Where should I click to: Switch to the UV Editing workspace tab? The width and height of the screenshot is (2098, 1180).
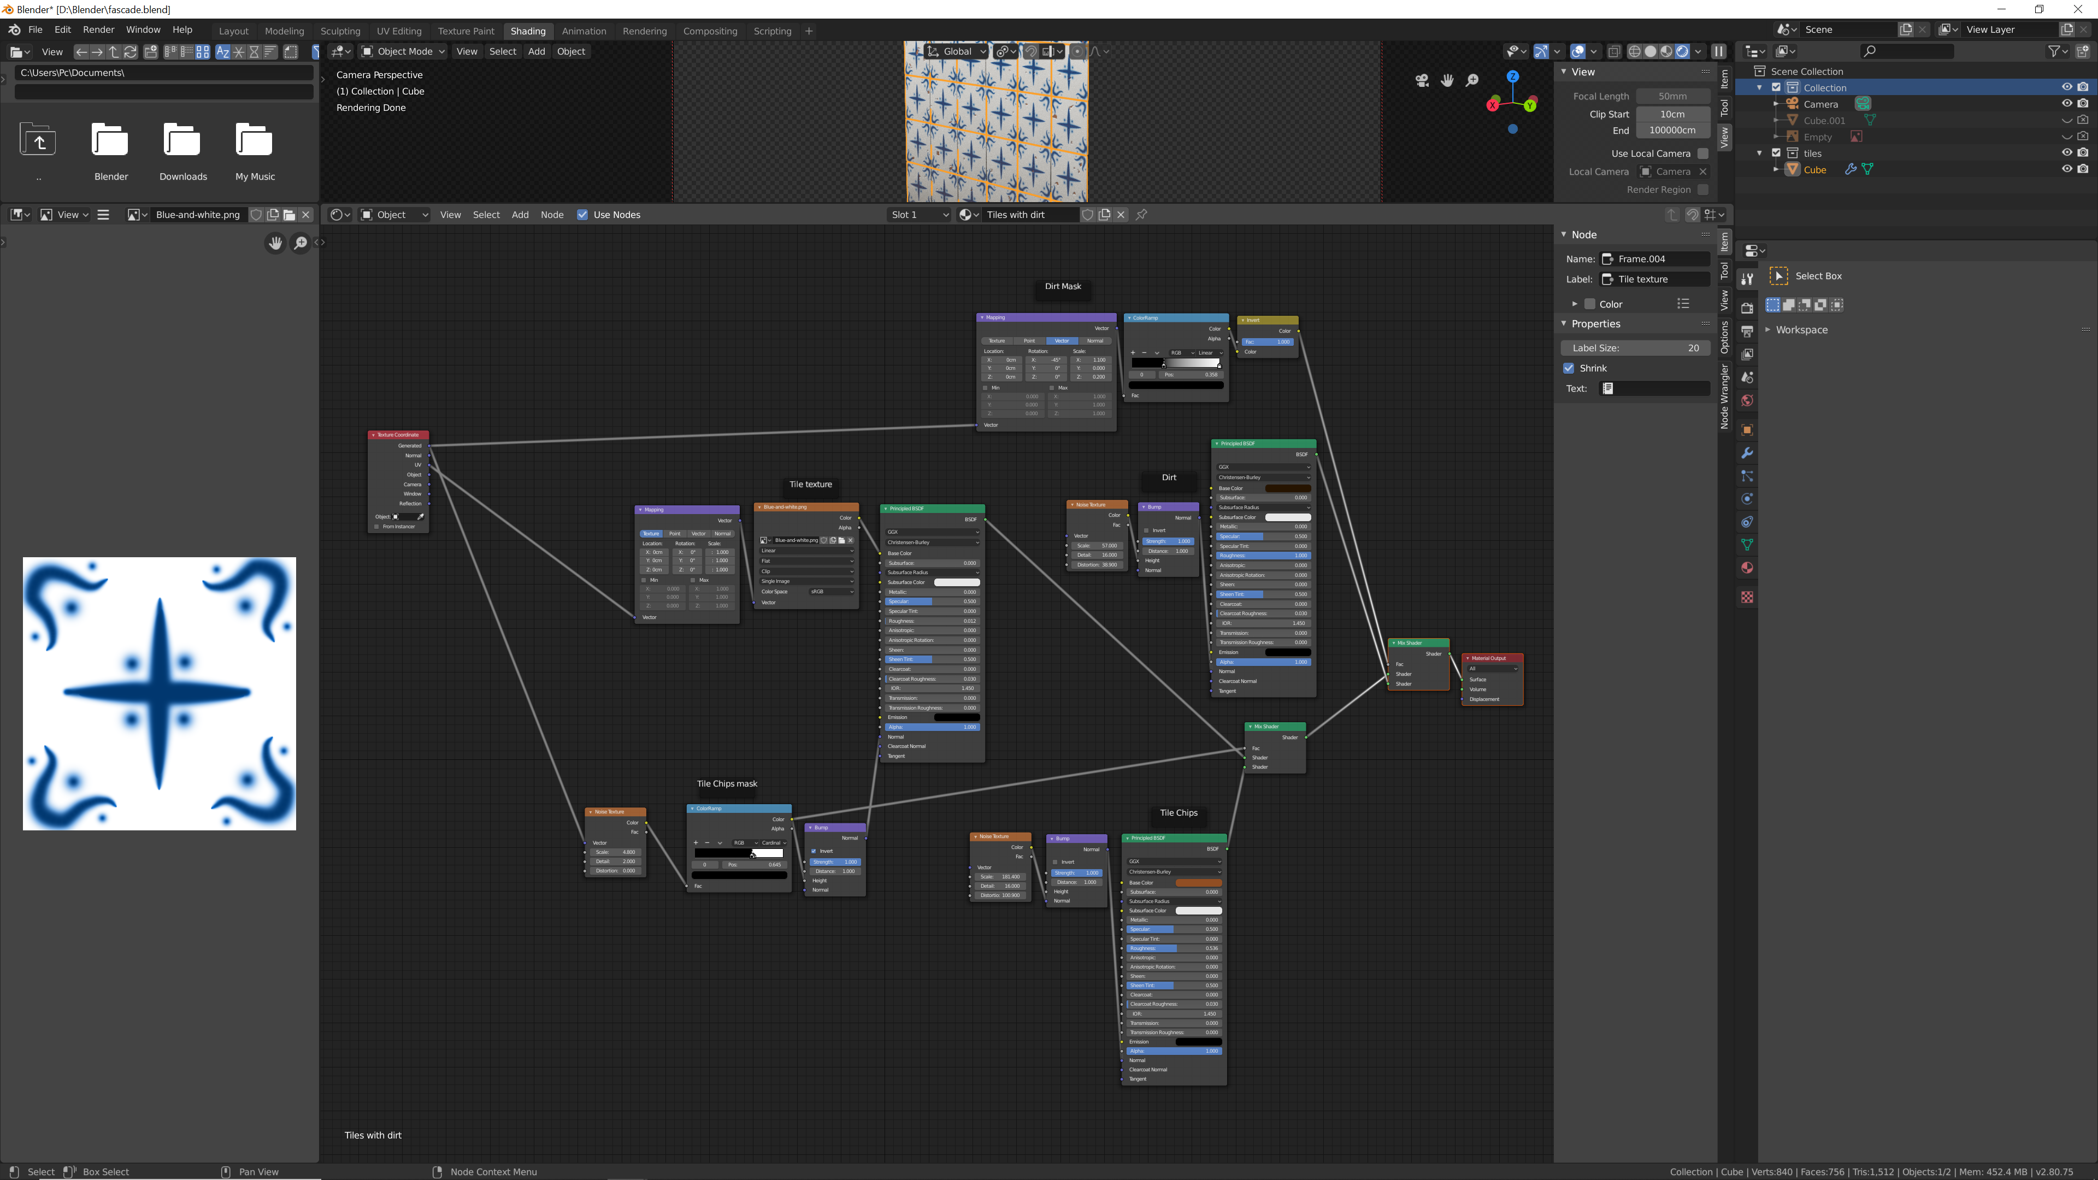pyautogui.click(x=399, y=31)
